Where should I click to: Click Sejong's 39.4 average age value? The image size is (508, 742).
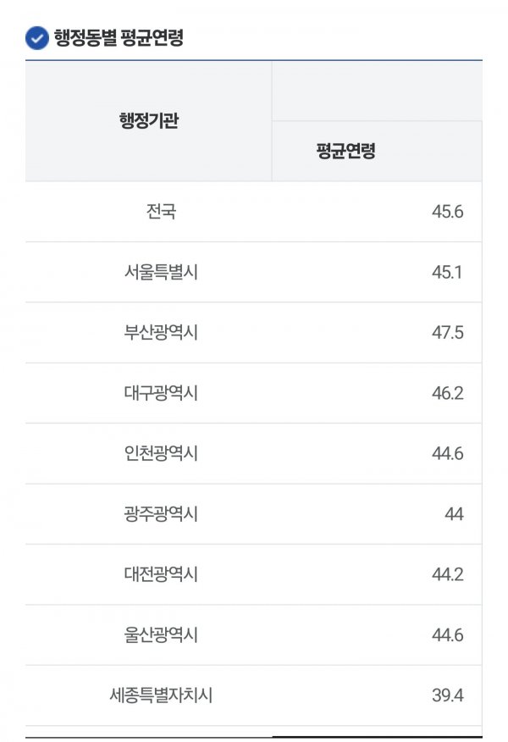click(x=447, y=695)
